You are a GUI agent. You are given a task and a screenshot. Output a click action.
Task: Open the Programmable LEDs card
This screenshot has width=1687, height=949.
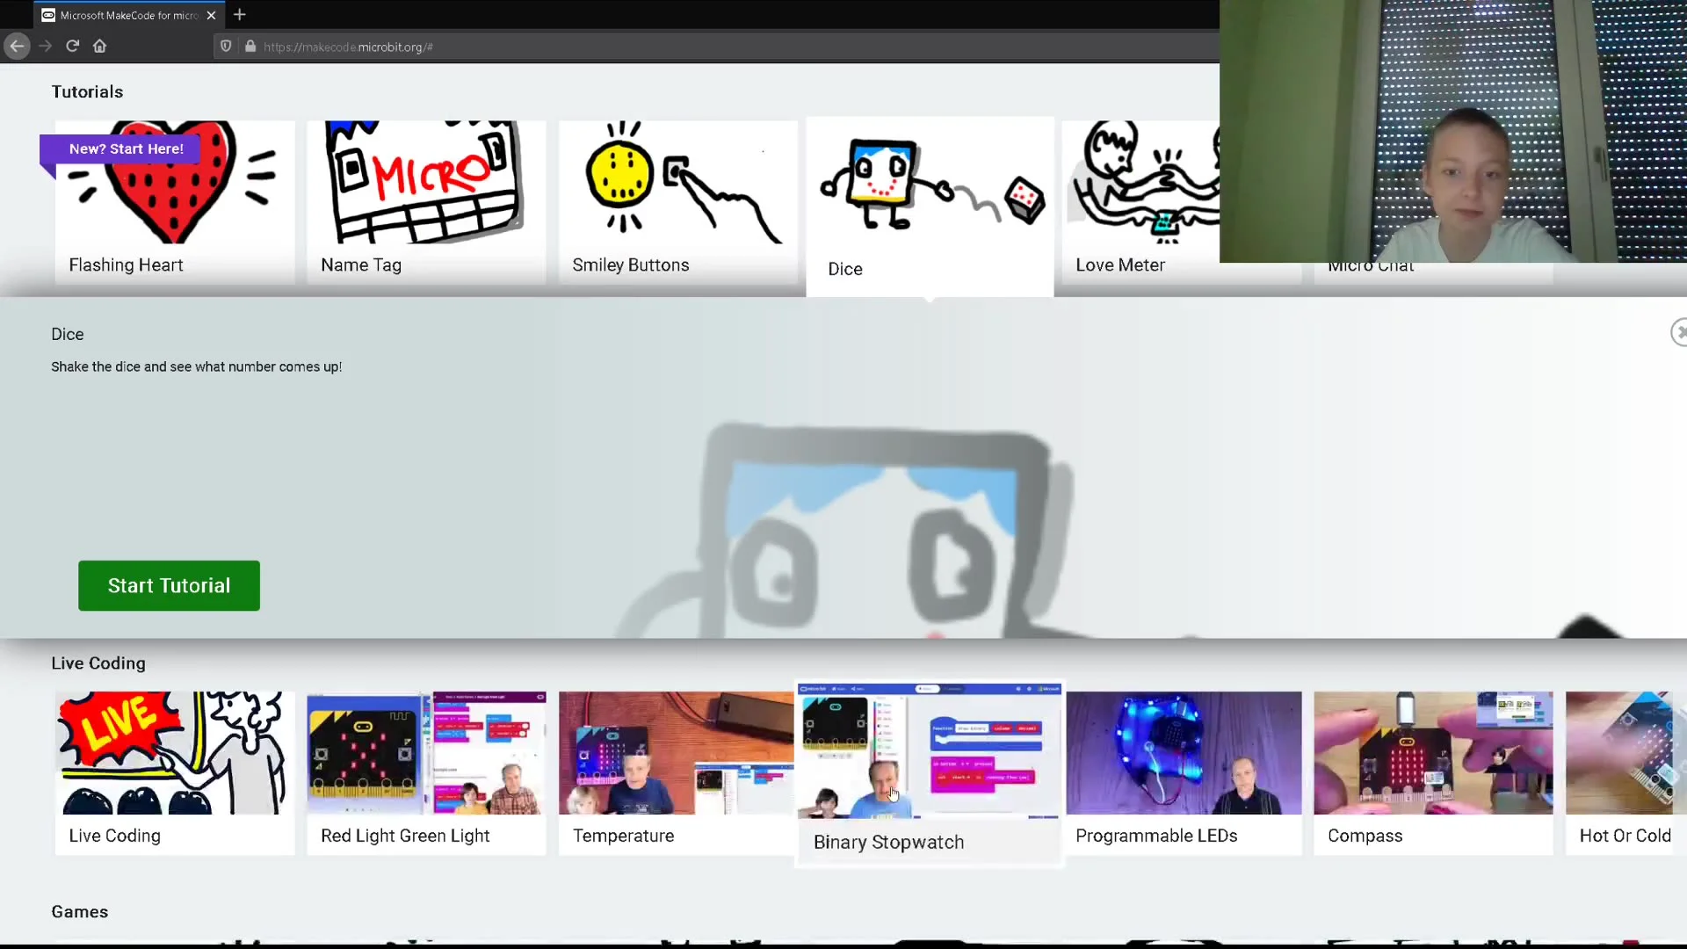pos(1184,772)
